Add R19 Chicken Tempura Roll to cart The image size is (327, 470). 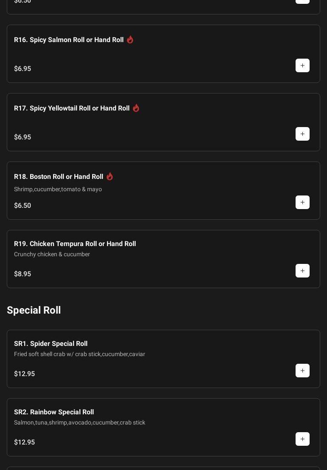(x=302, y=271)
